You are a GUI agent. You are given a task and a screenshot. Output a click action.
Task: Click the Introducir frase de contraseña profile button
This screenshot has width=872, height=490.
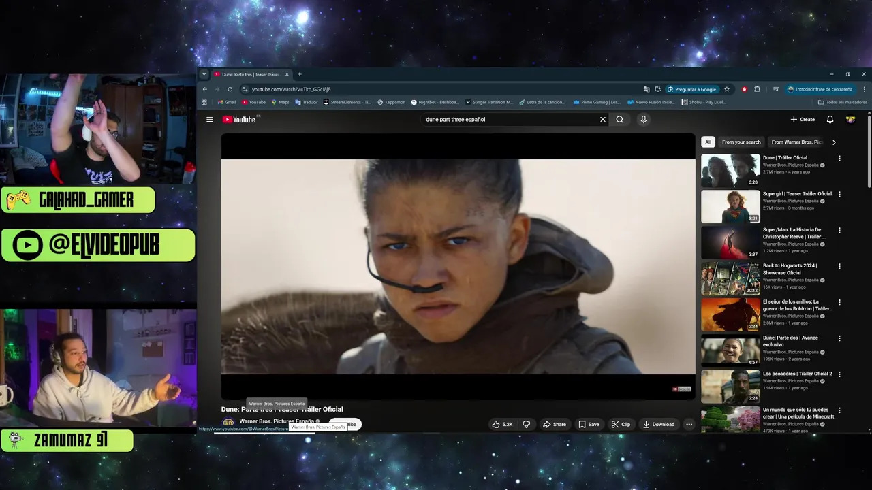(820, 89)
